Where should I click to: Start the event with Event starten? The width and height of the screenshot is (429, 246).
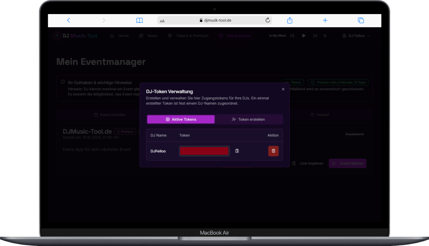(x=347, y=163)
